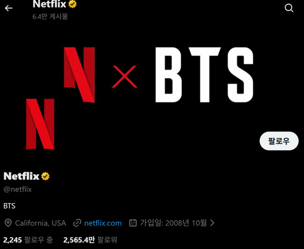
Task: Click the chain link icon
Action: [x=77, y=223]
